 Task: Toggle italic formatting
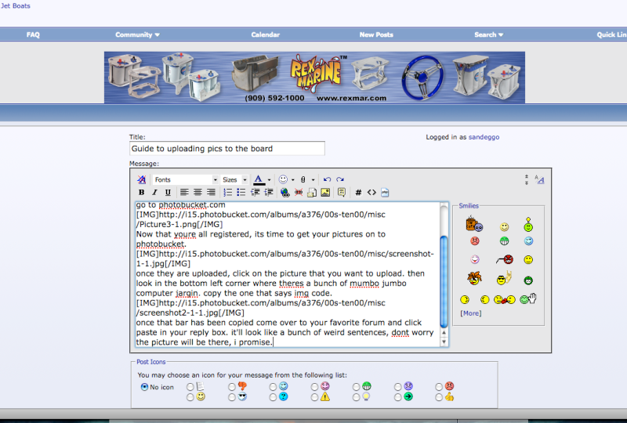coord(154,193)
